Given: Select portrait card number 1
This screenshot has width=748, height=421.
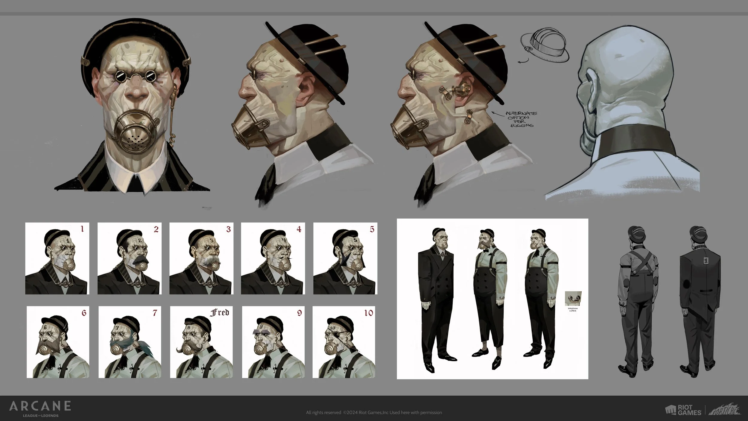Looking at the screenshot, I should pyautogui.click(x=57, y=258).
